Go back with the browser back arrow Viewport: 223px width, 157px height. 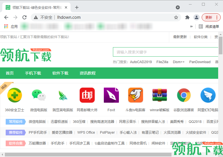[x=6, y=17]
